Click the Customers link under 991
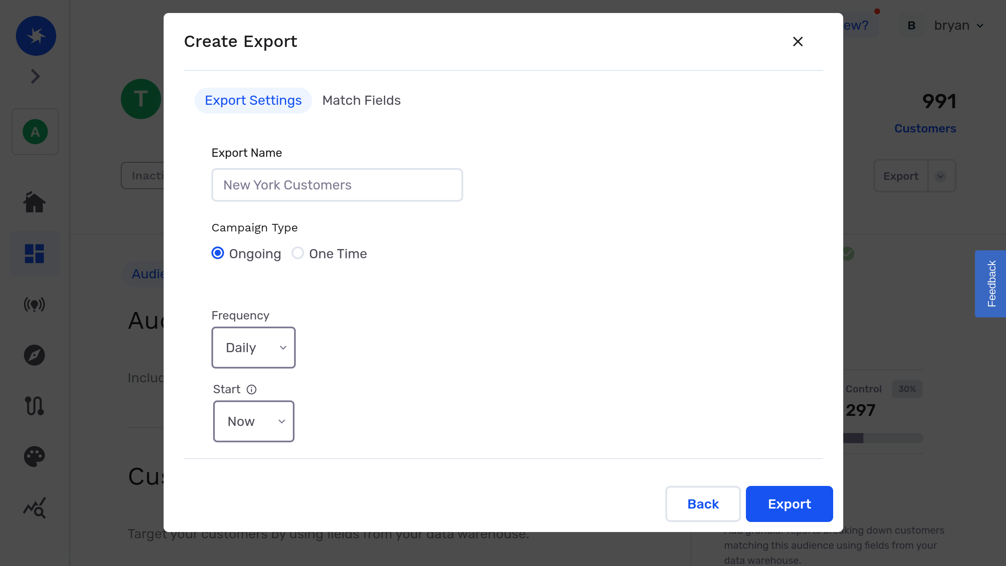Screen dimensions: 1006x566 point(925,128)
